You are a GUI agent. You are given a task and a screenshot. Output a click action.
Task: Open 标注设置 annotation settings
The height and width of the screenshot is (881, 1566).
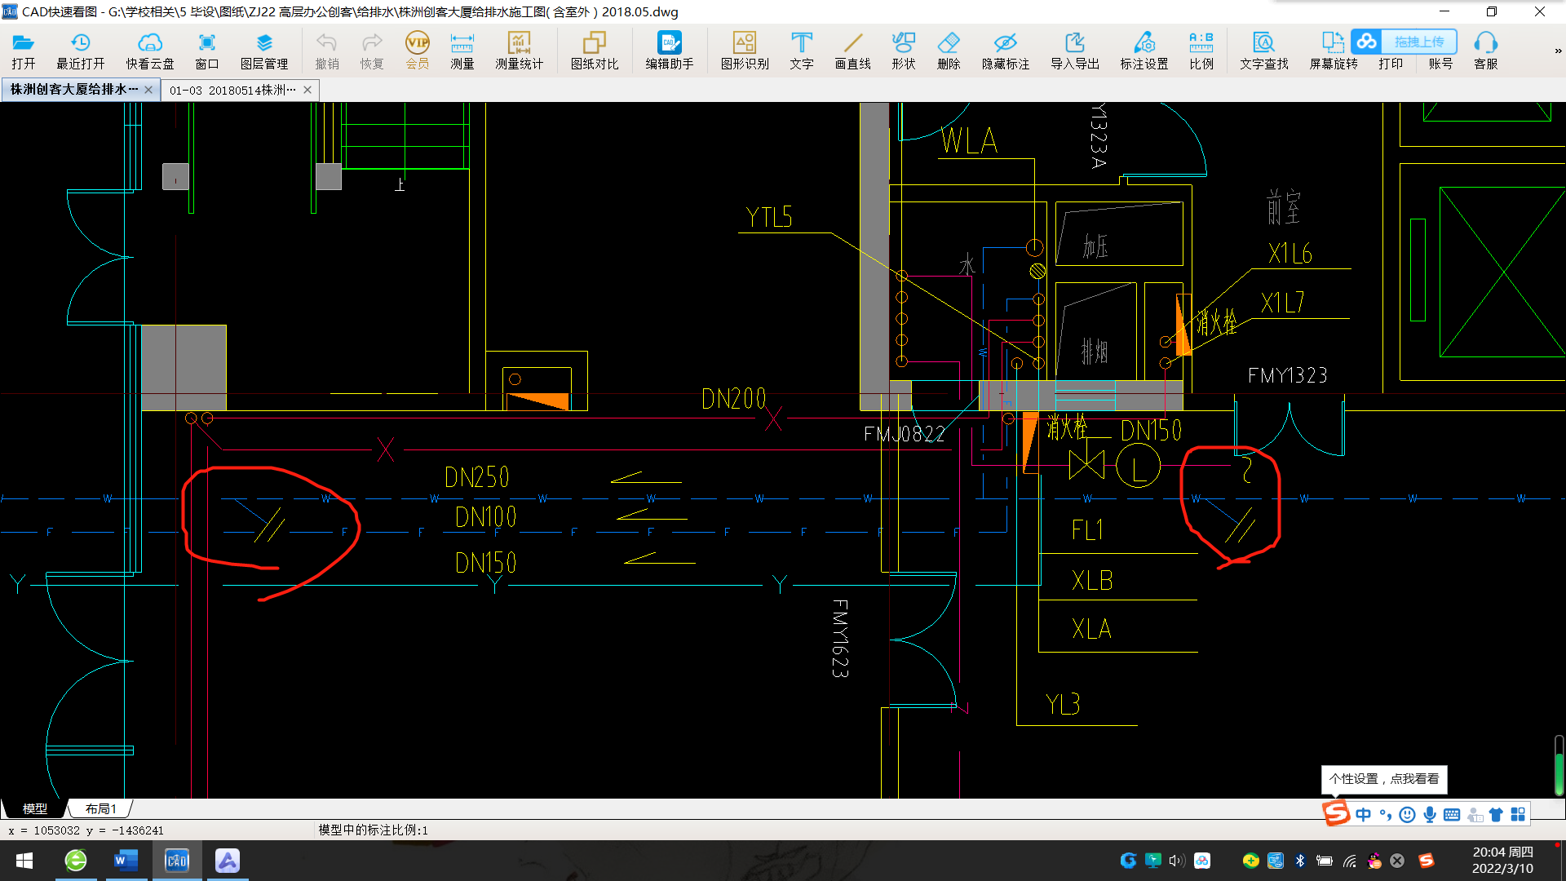(x=1144, y=51)
